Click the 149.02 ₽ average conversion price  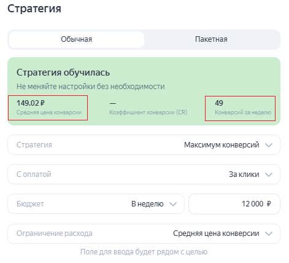coord(31,103)
